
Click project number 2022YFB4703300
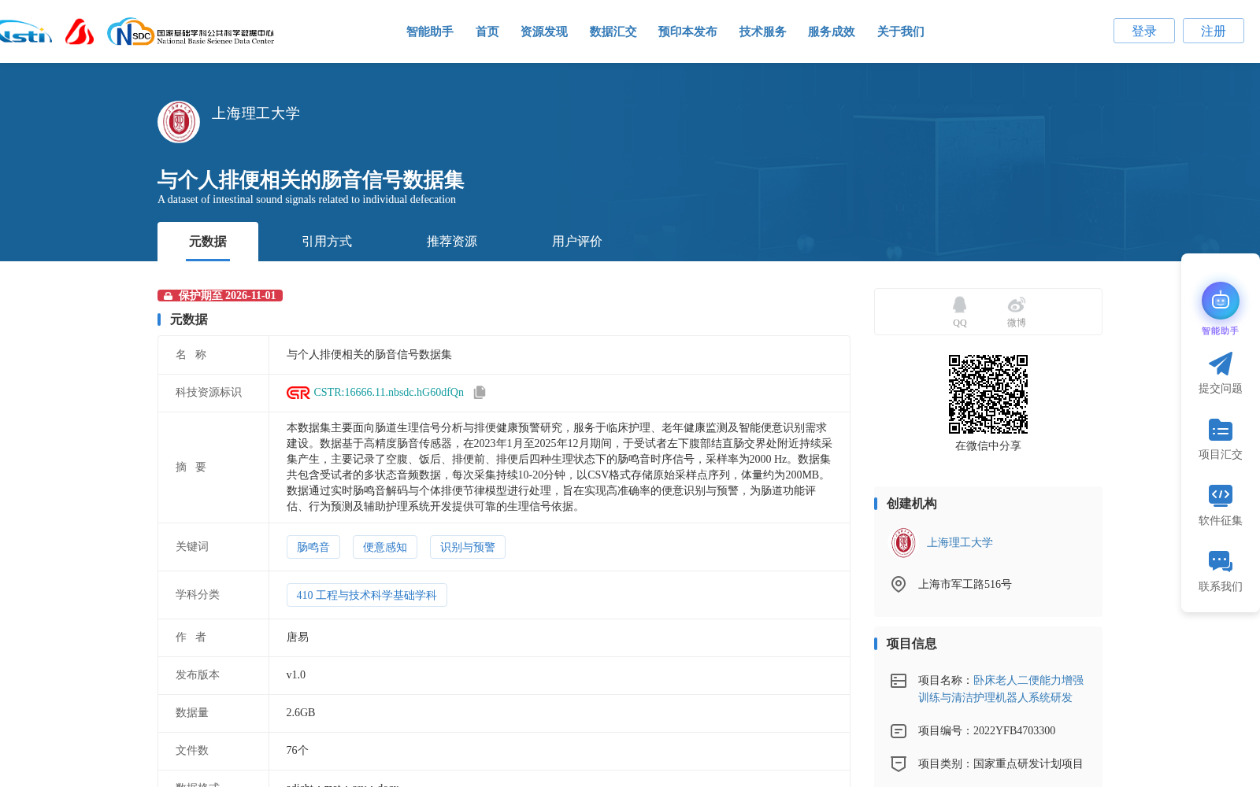point(1014,731)
